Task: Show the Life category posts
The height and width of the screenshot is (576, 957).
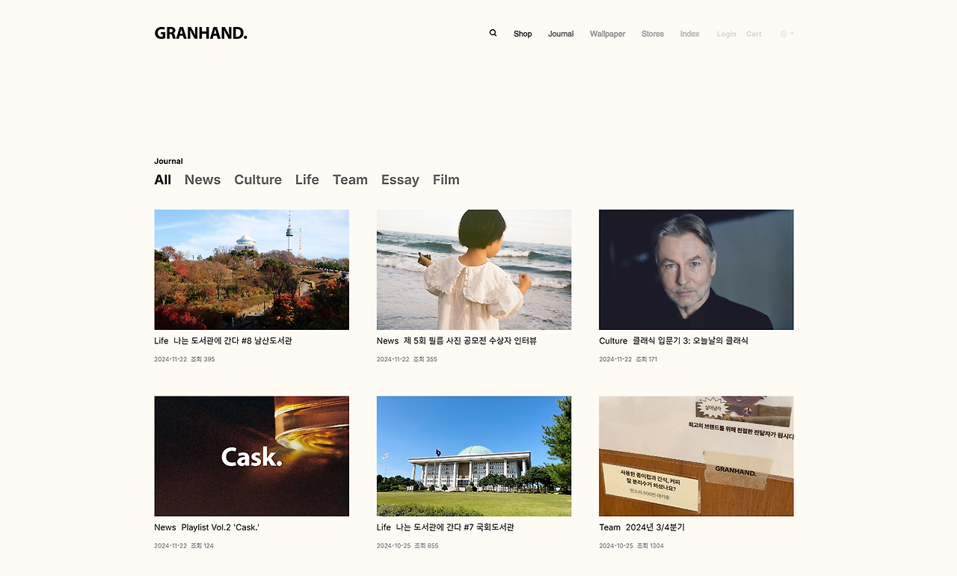Action: coord(307,180)
